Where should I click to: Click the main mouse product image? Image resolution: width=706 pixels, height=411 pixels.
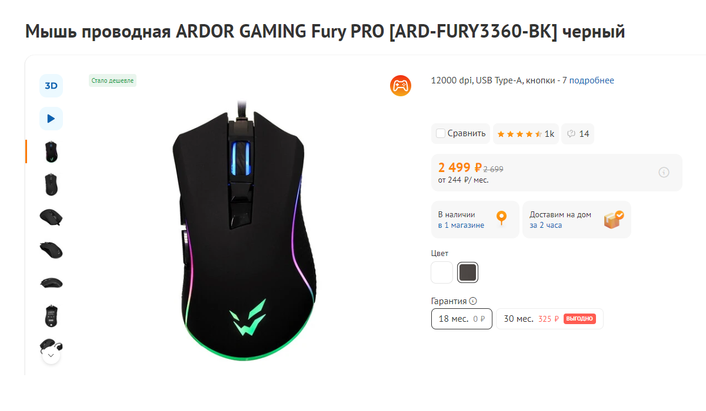pos(242,229)
